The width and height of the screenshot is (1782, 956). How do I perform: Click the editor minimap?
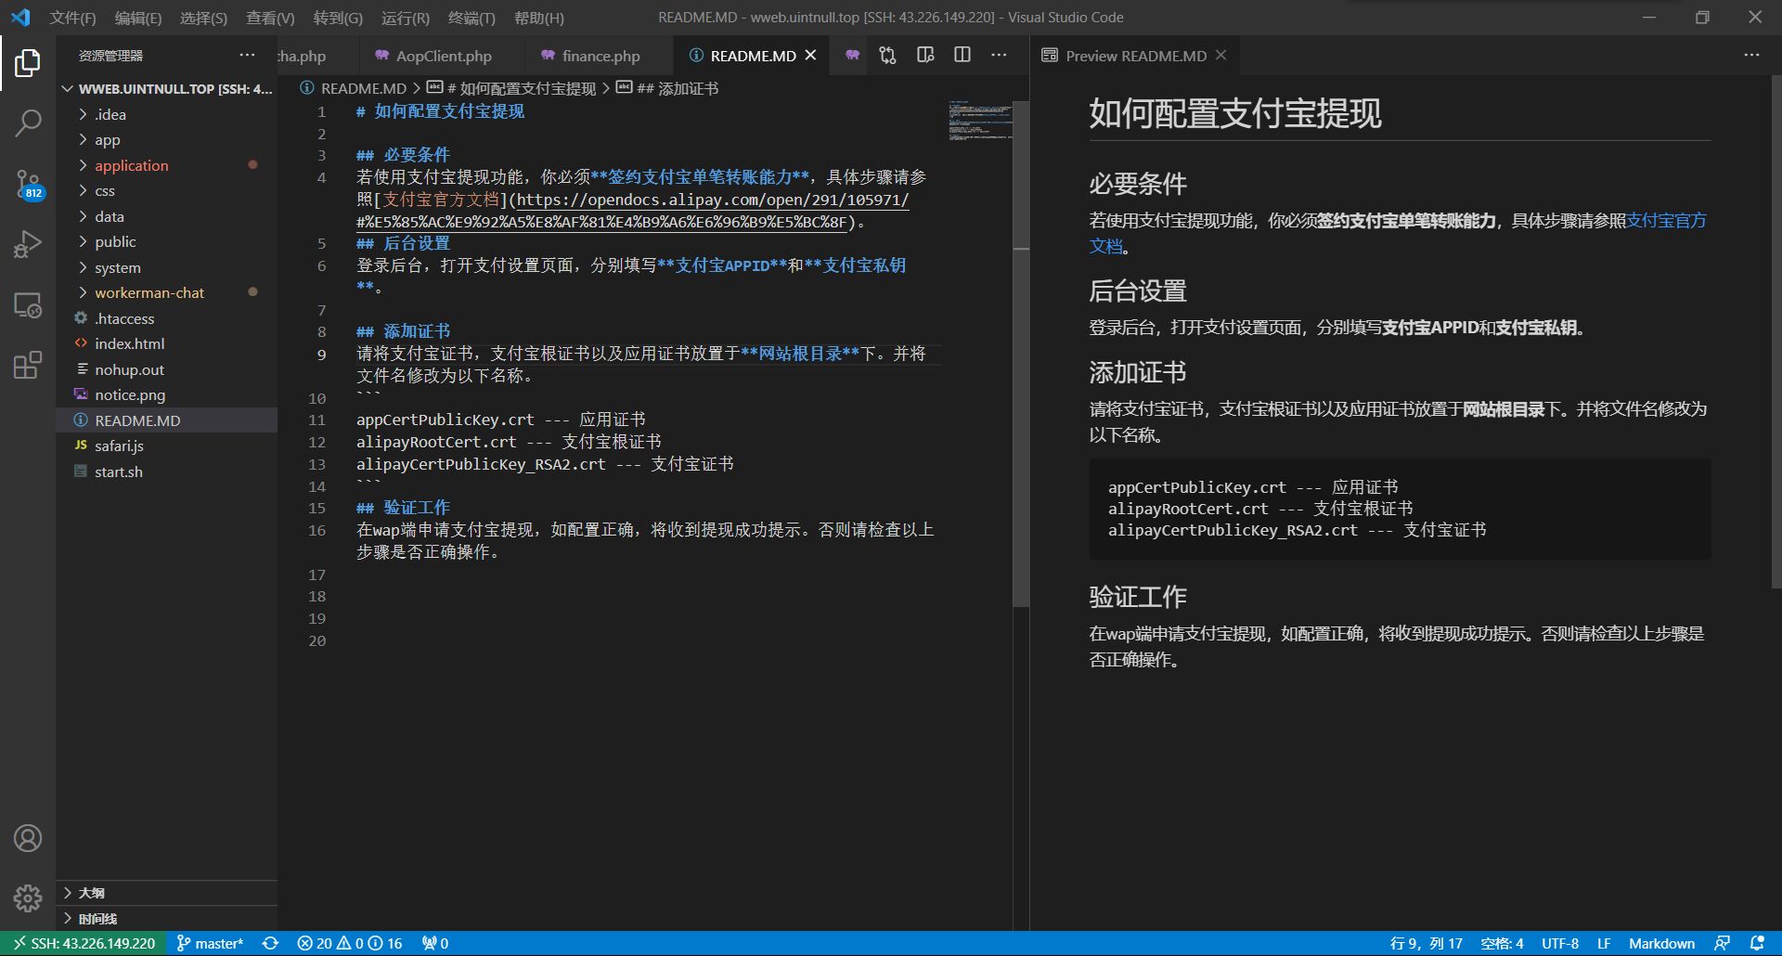[x=980, y=121]
